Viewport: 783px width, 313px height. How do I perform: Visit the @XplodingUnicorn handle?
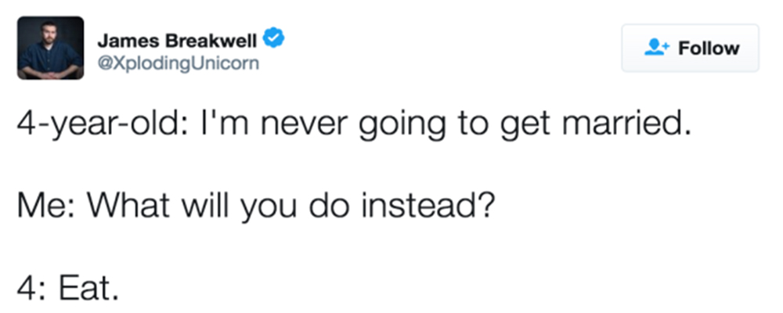(x=179, y=63)
